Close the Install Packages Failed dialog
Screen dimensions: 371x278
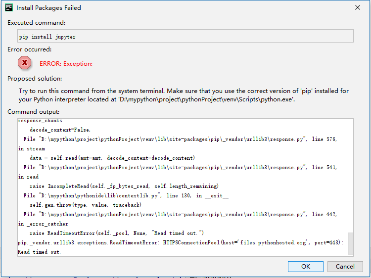click(358, 7)
